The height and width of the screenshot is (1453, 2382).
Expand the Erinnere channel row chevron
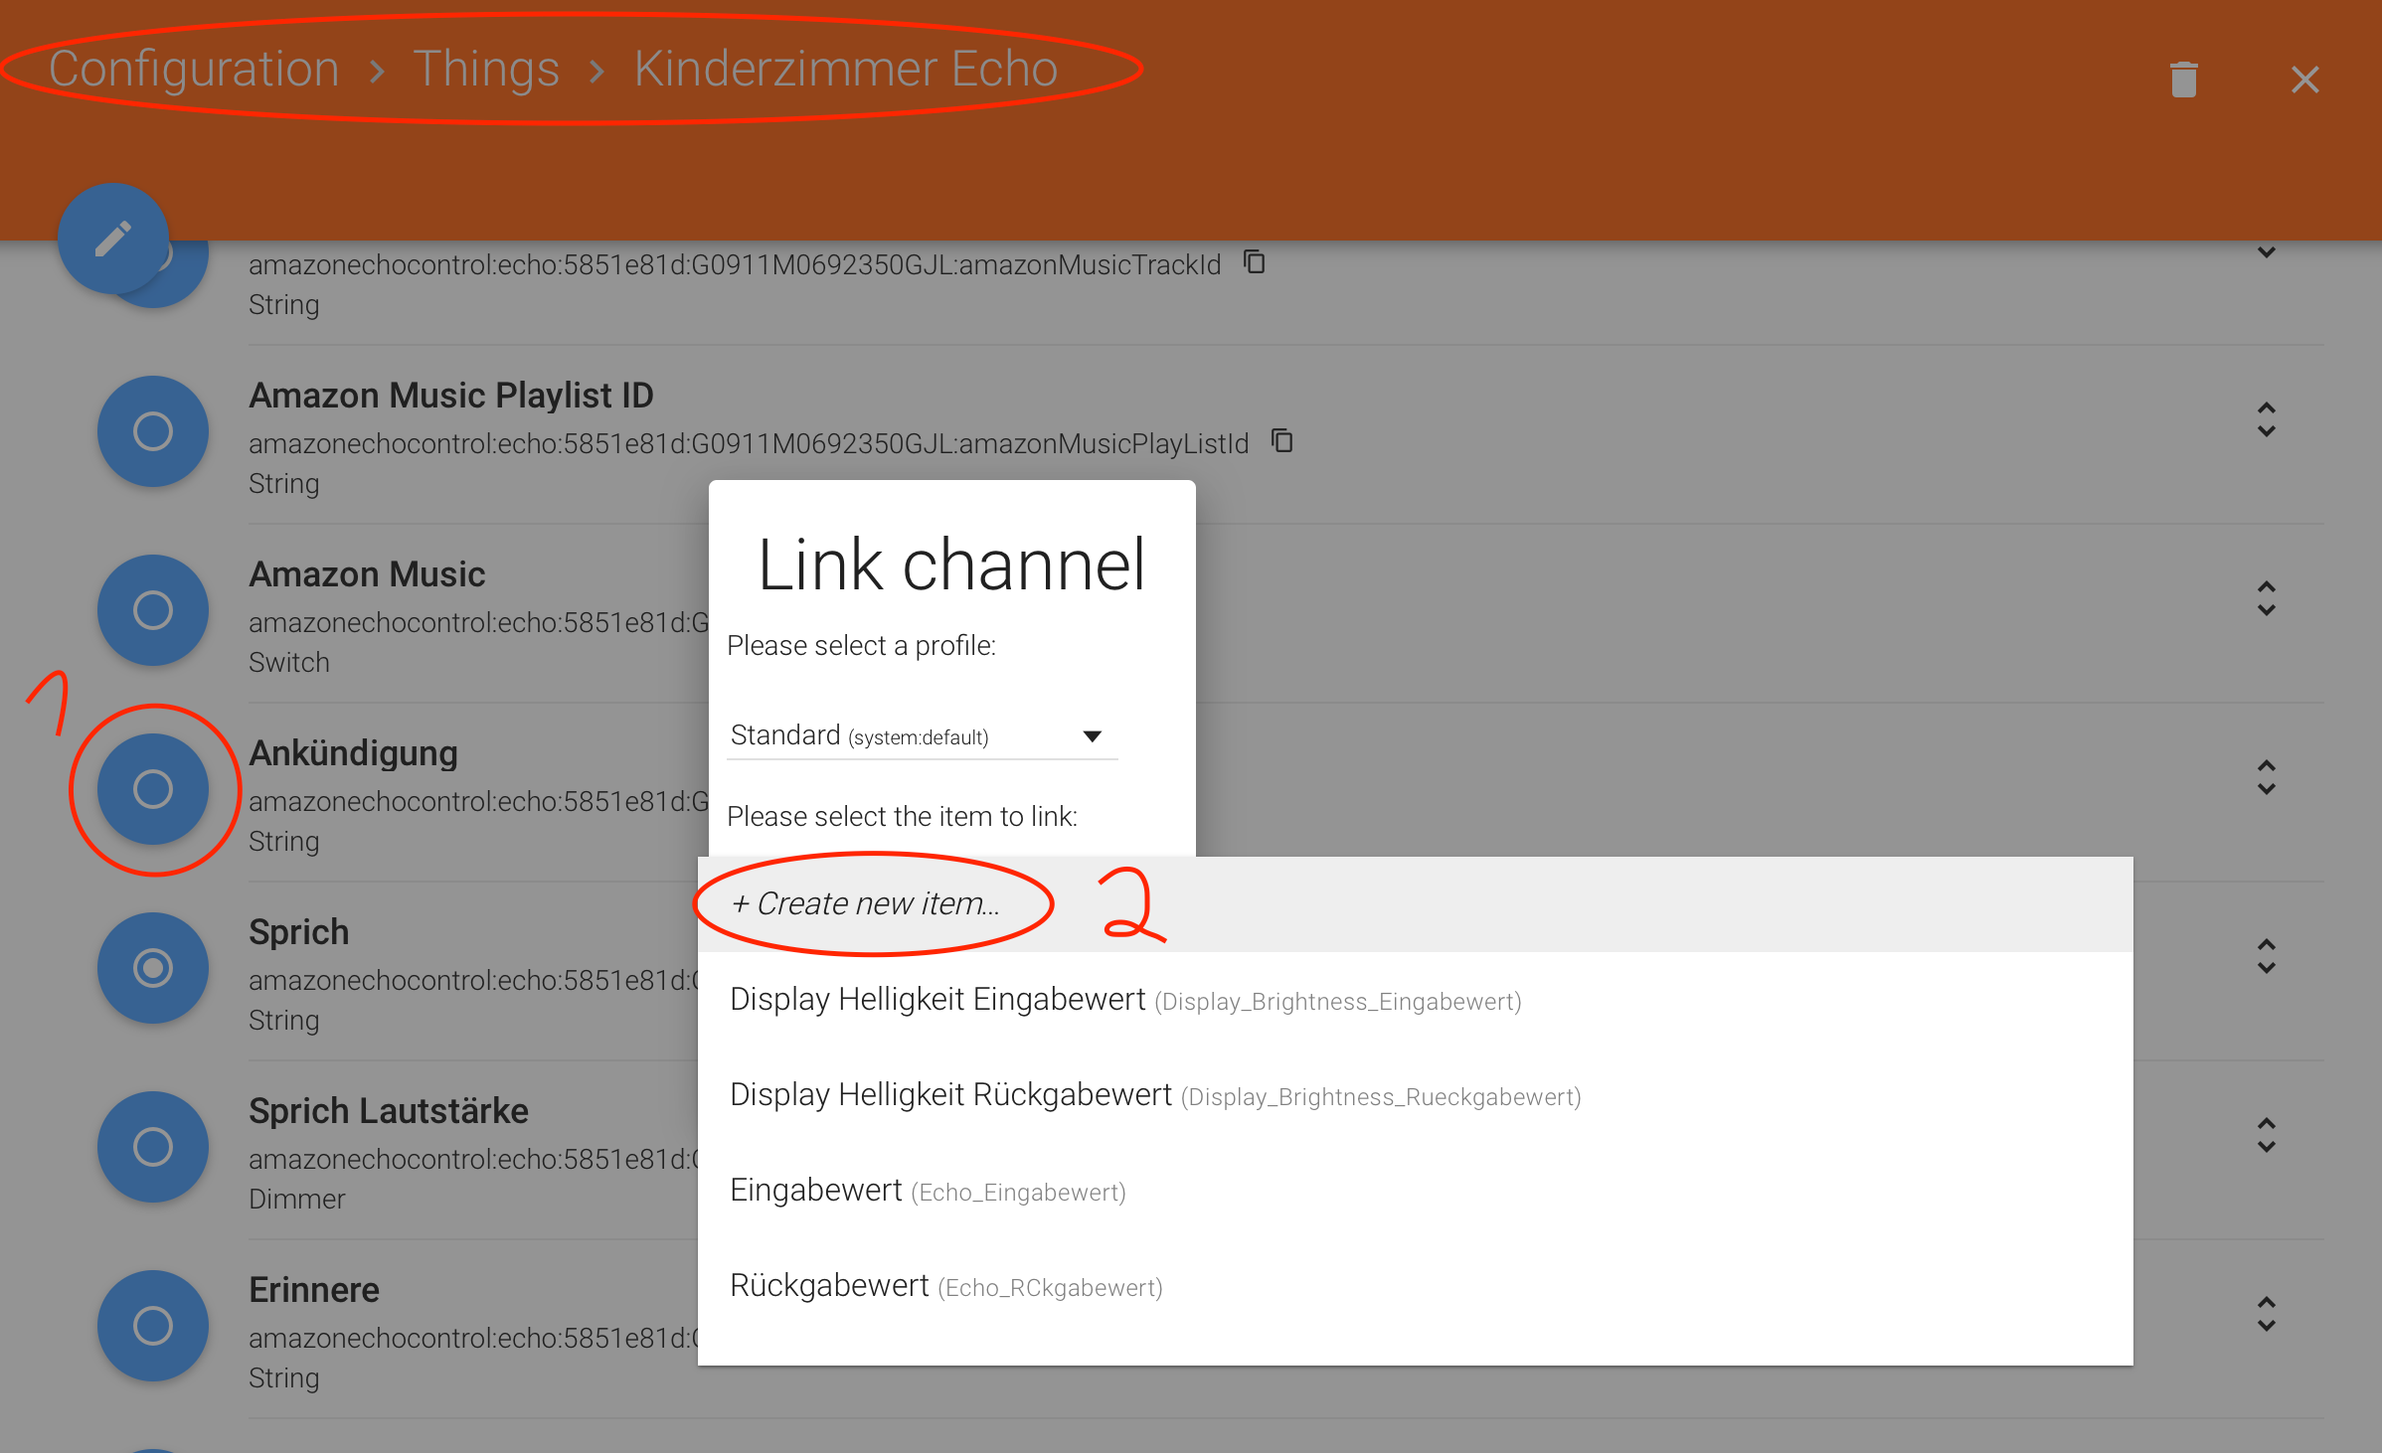[2266, 1314]
